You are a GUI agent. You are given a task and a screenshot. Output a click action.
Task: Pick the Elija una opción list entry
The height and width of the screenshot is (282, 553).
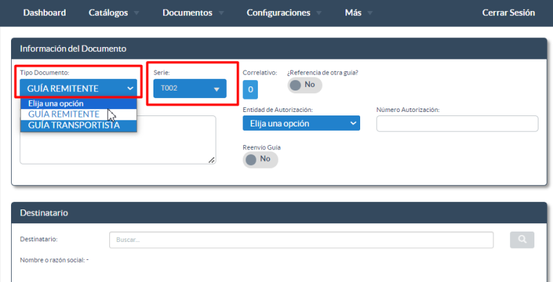(x=56, y=104)
